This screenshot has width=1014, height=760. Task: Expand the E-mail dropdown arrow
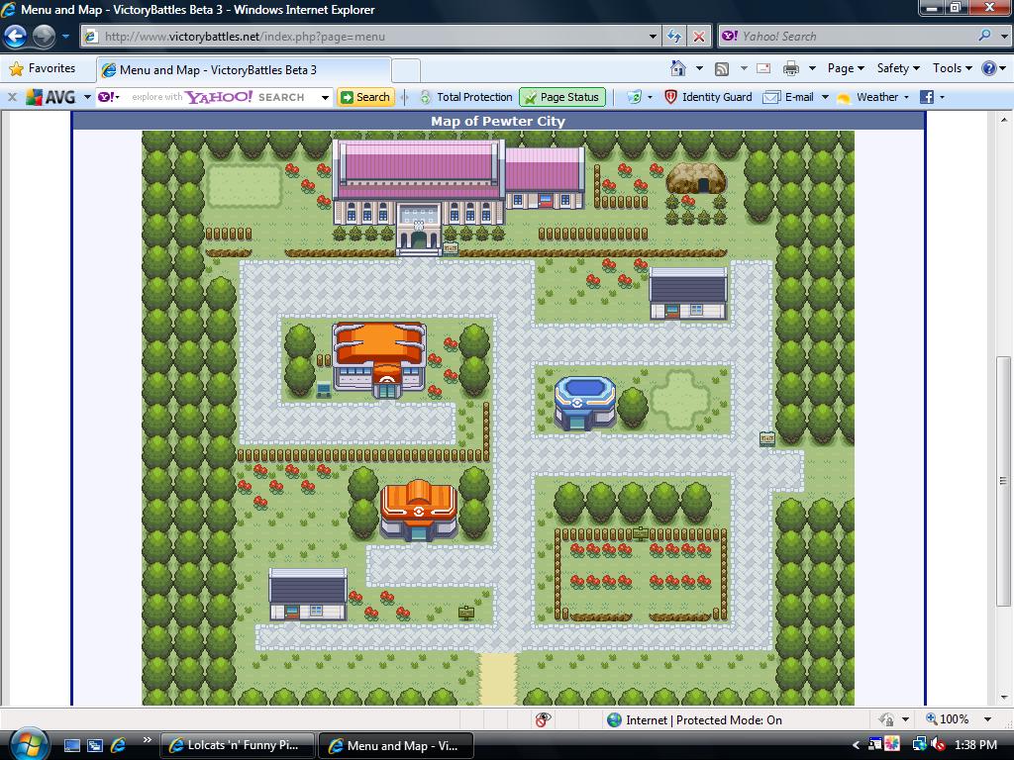coord(825,97)
